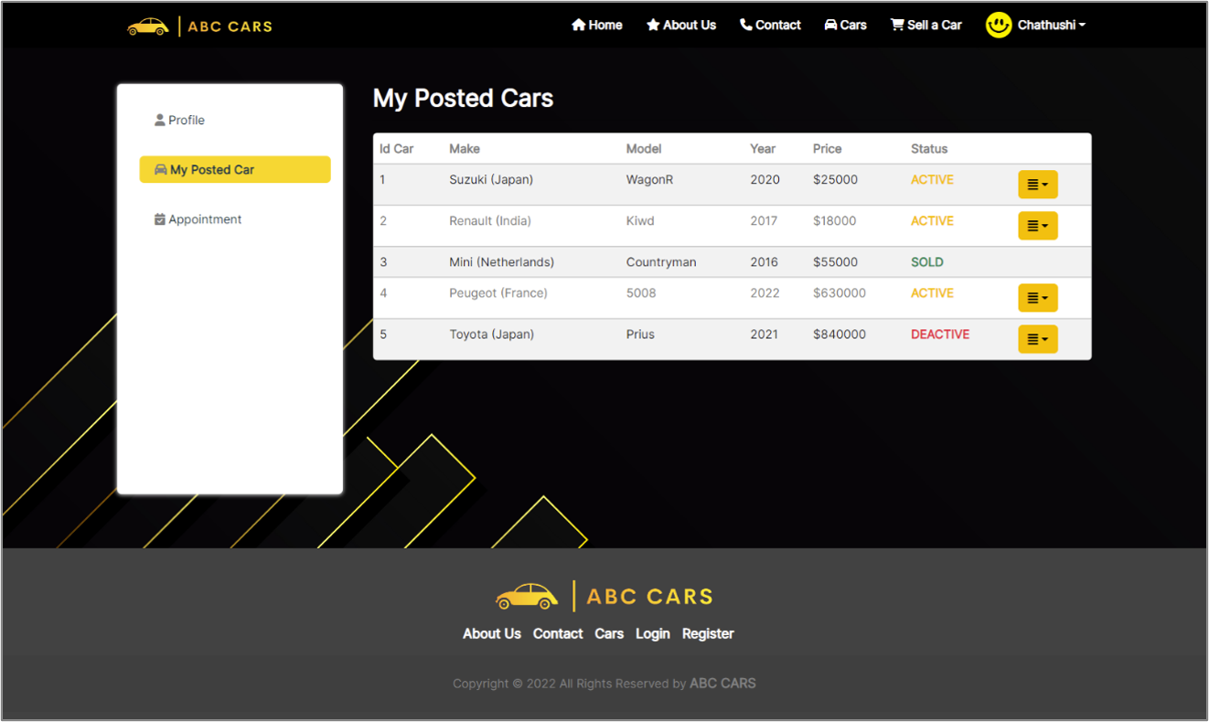Open the About Us page from footer
Screen dimensions: 1209x722
(491, 633)
